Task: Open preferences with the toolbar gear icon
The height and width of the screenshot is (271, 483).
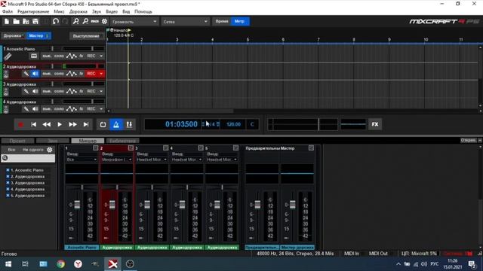Action: pyautogui.click(x=104, y=22)
